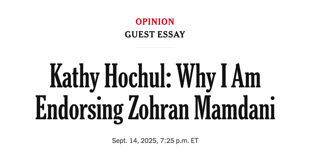Viewport: 312px width, 153px height.
Task: Open the red OPINION section link
Action: point(155,22)
